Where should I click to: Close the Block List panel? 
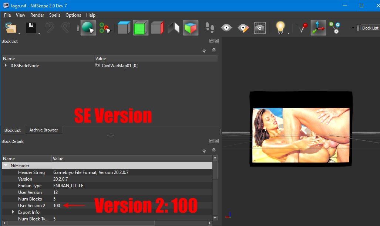tap(217, 41)
